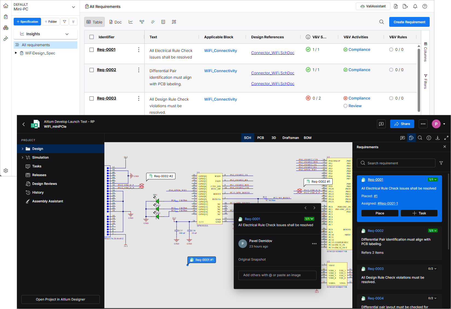
Task: Expand the WiFiDesign_Spec tree node
Action: pyautogui.click(x=16, y=53)
